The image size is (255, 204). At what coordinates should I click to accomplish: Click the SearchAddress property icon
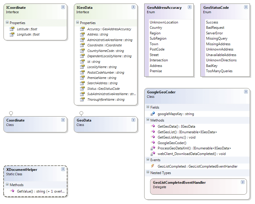coord(82,83)
